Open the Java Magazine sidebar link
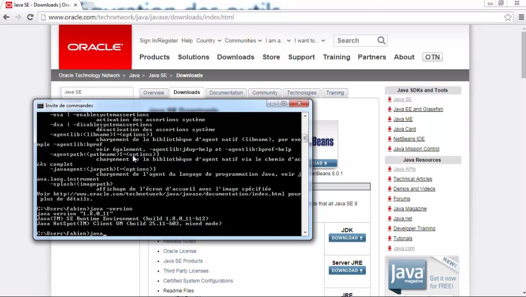The image size is (526, 297). point(410,209)
